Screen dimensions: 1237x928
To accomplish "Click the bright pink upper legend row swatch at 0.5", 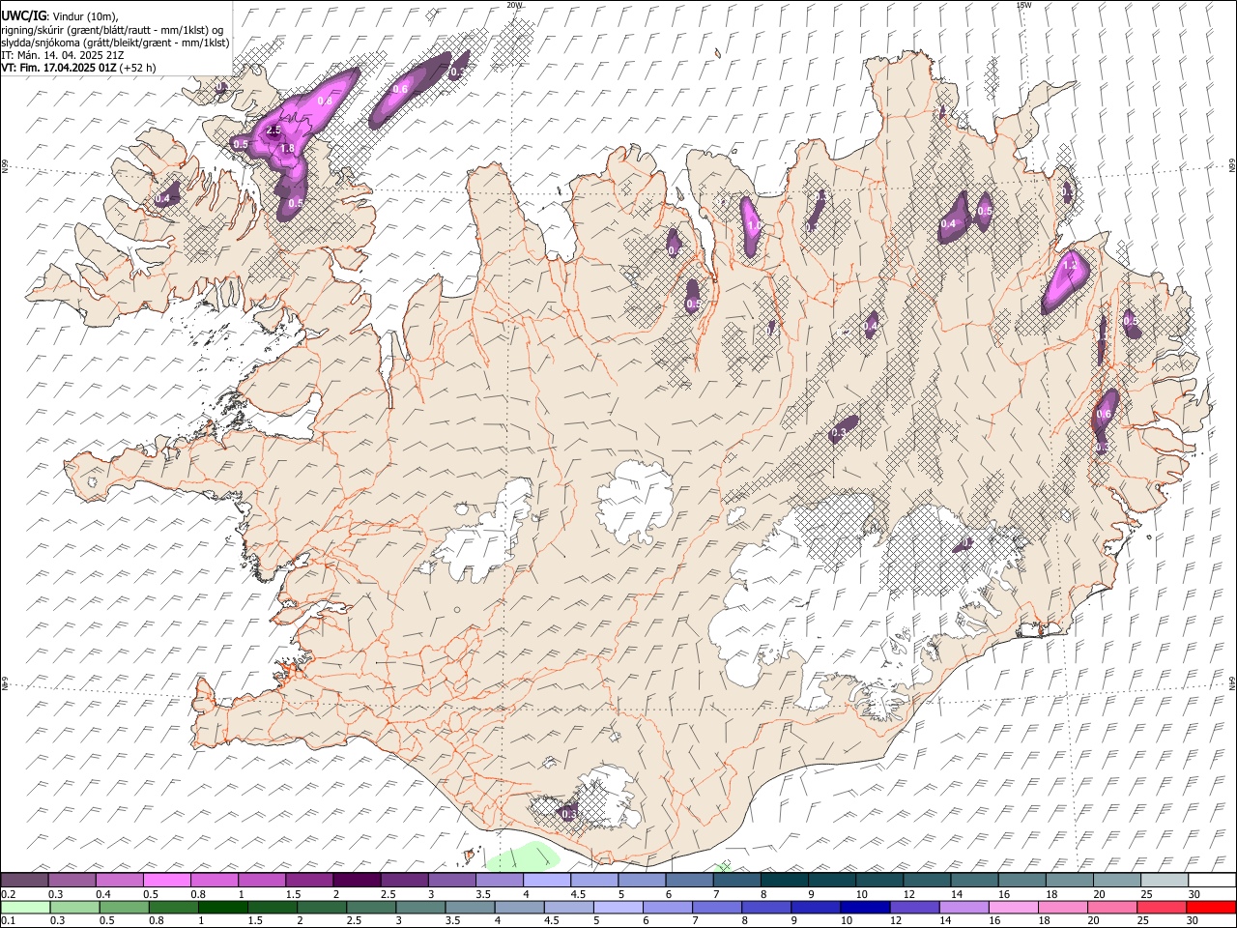I will point(166,880).
